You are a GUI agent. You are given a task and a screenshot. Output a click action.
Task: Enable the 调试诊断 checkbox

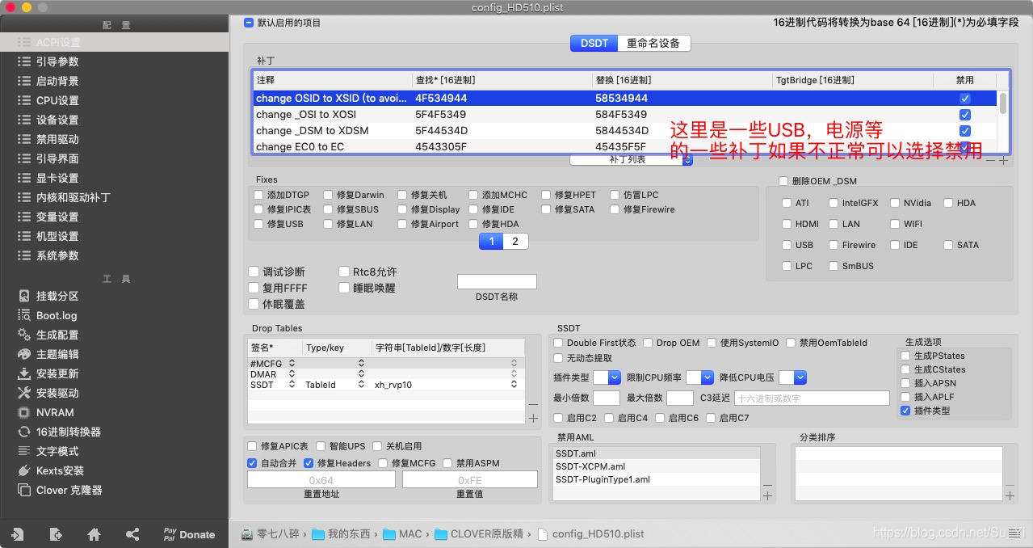click(254, 272)
